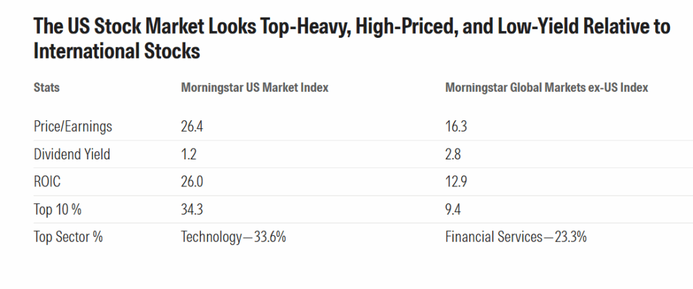693x289 pixels.
Task: Click the US ROIC value 26.0
Action: tap(192, 182)
